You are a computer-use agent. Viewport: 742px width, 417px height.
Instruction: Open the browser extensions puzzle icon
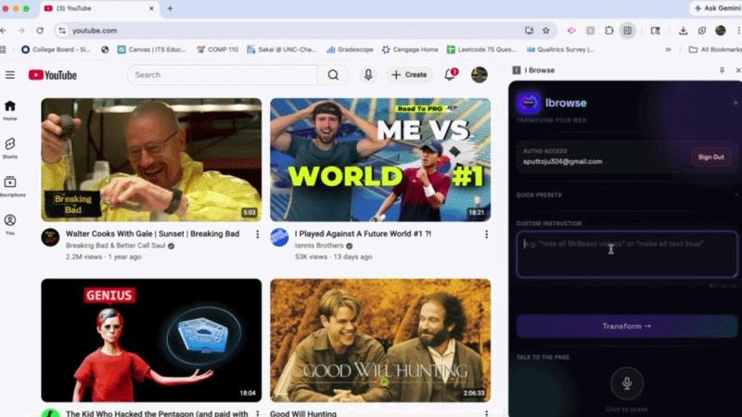pos(609,31)
